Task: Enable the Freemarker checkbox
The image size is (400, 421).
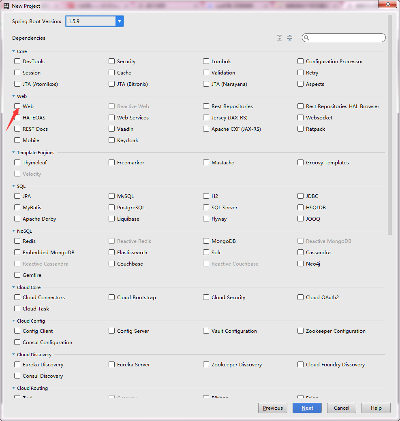Action: click(111, 162)
